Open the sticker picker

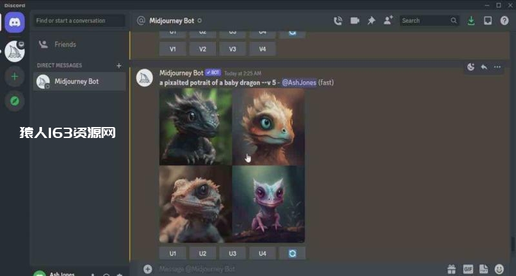483,269
